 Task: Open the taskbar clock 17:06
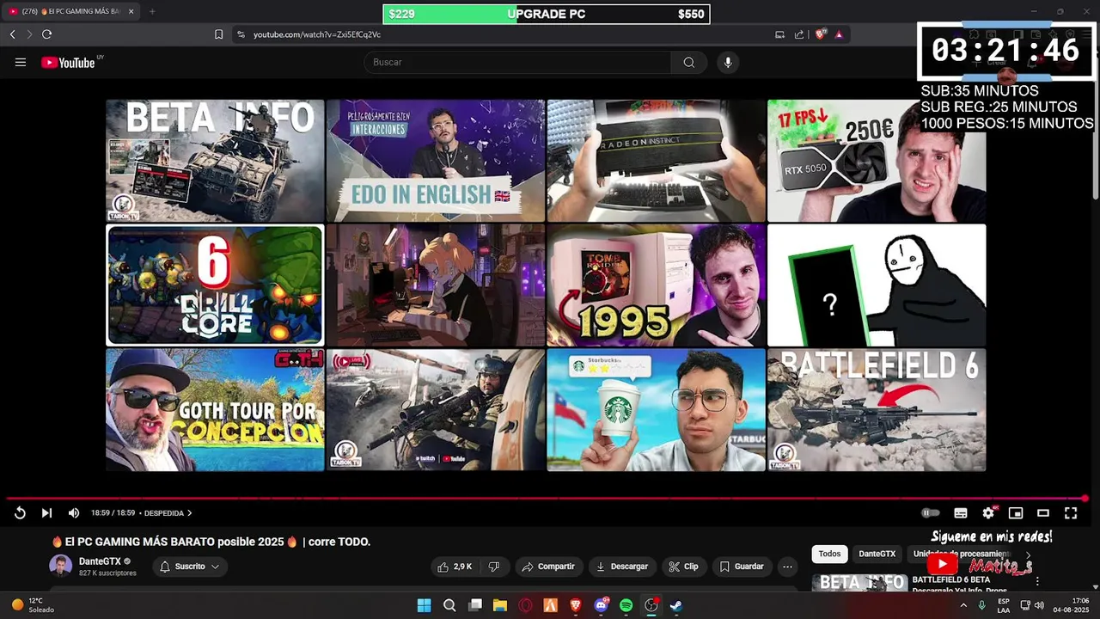[x=1071, y=605]
